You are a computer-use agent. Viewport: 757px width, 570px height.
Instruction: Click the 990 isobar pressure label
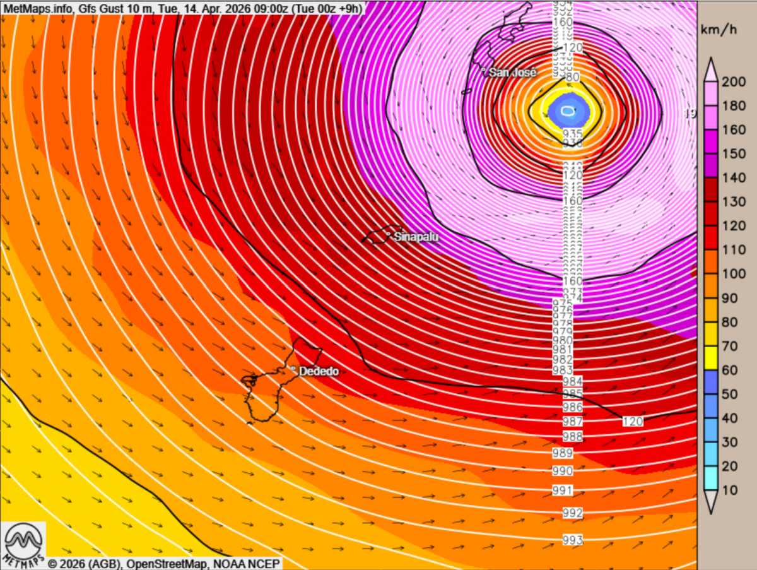[x=562, y=471]
